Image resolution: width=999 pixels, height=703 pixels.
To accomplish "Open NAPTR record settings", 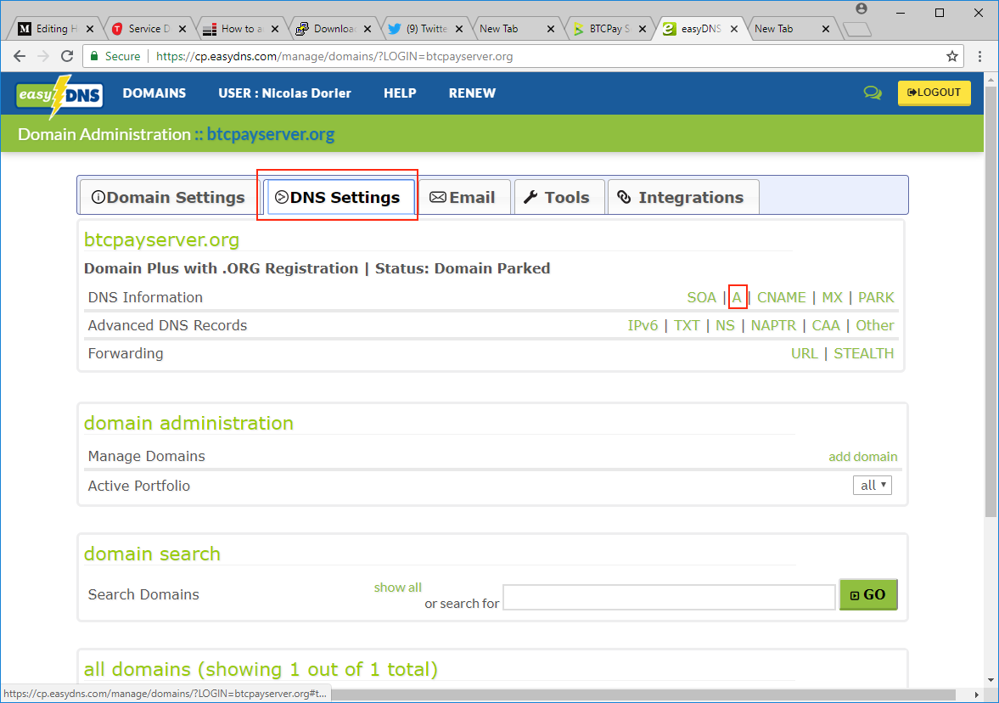I will click(x=773, y=326).
